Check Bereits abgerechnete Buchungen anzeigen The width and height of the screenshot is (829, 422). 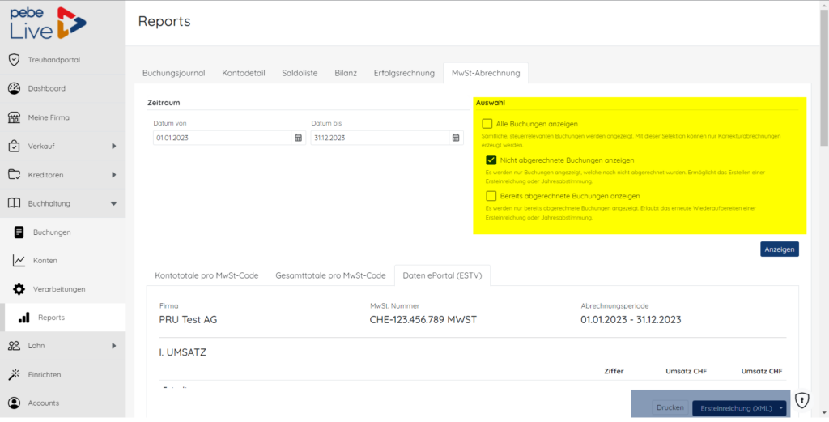[491, 196]
